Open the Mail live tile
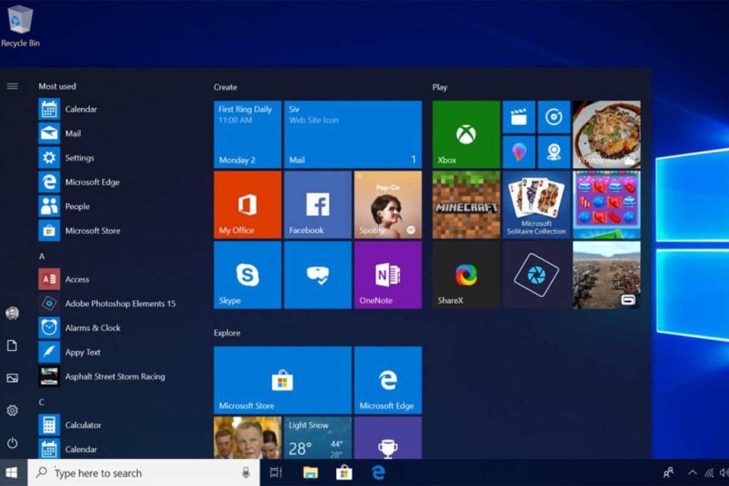The image size is (729, 486). pos(353,134)
